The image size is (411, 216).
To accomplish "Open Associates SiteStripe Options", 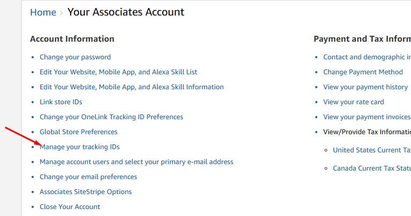I will pyautogui.click(x=86, y=191).
